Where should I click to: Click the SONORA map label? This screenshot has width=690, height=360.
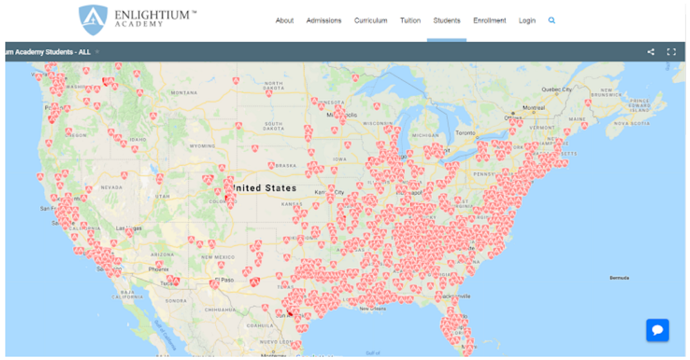pos(176,301)
